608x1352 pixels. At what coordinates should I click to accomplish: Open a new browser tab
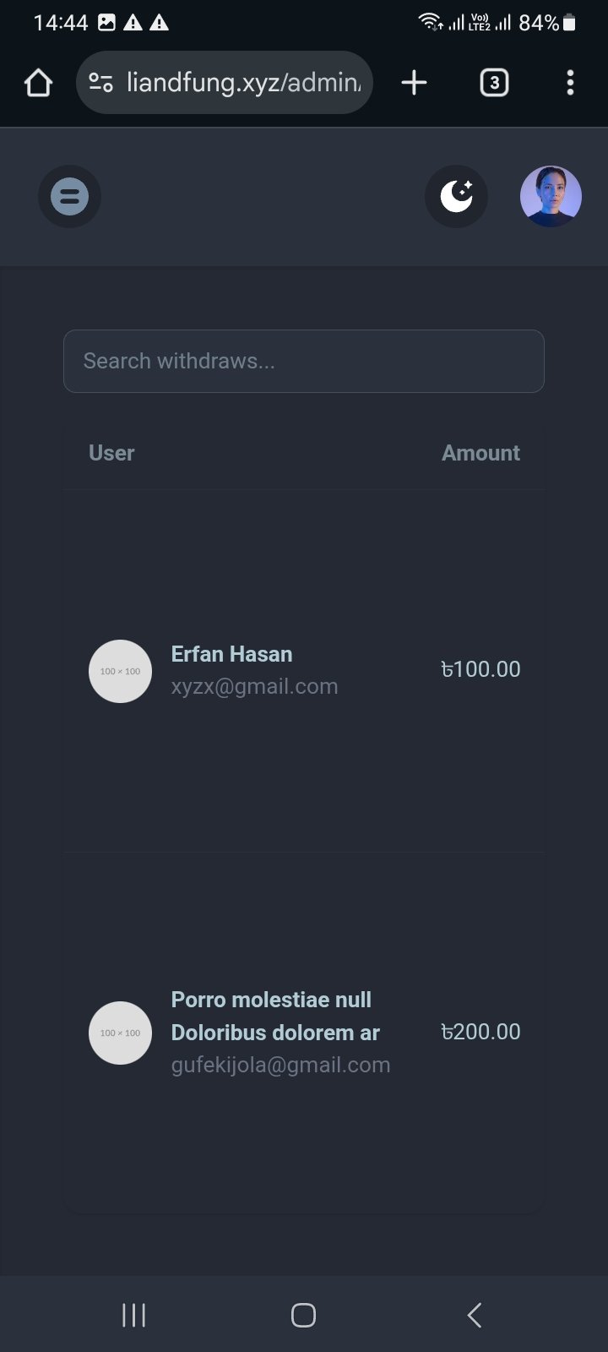pyautogui.click(x=414, y=83)
